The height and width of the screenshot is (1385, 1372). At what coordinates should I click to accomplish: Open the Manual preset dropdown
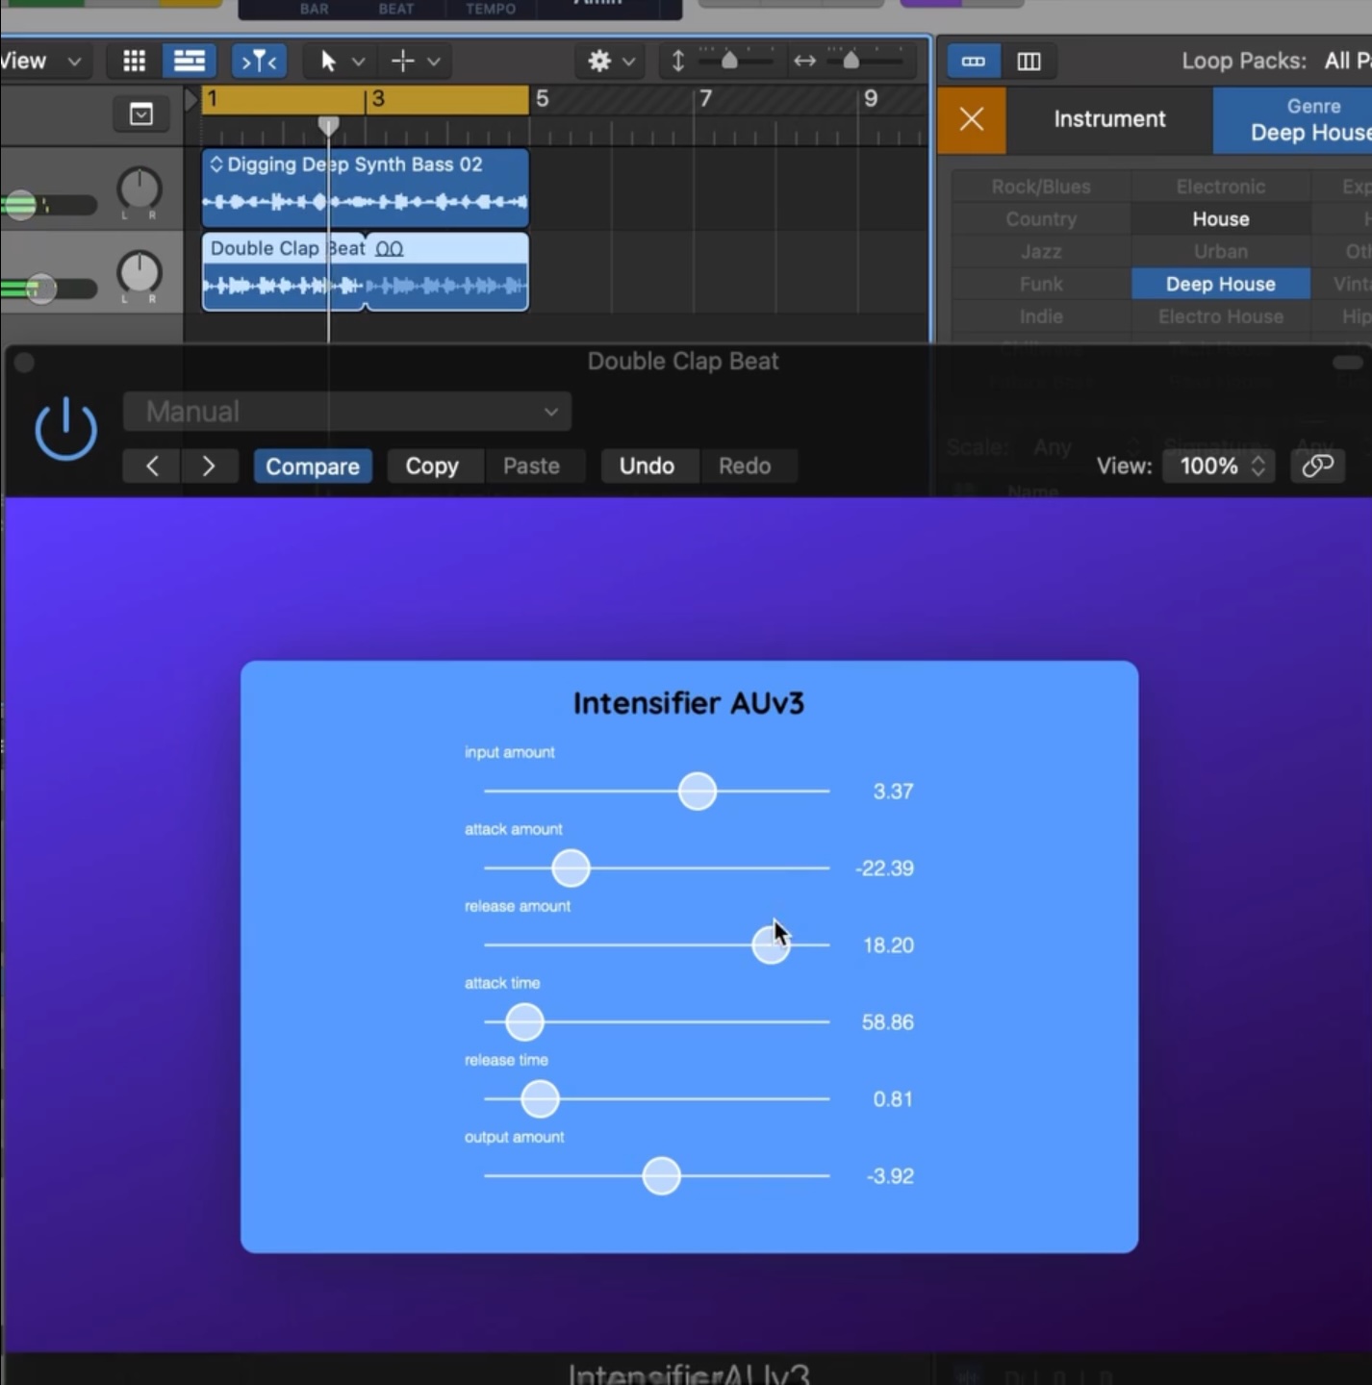point(347,412)
